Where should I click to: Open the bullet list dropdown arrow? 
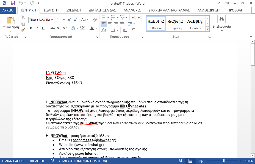click(108, 17)
